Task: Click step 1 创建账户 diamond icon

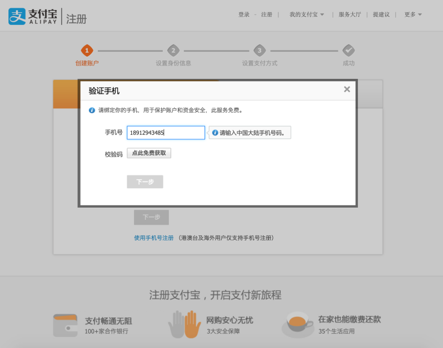Action: click(87, 51)
